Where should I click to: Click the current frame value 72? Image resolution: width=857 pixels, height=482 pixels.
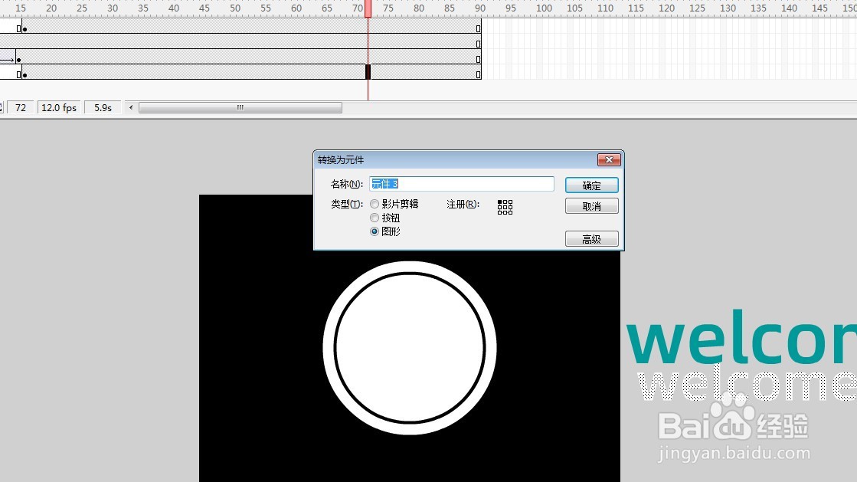tap(21, 108)
